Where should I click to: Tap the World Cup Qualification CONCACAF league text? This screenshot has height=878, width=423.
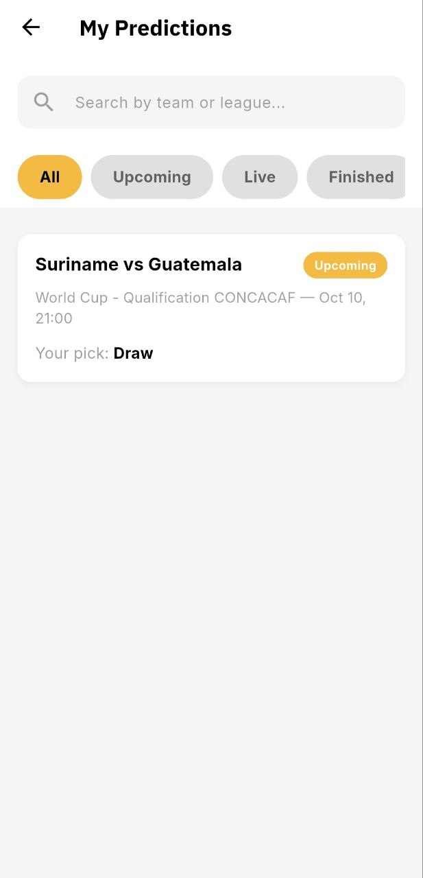165,298
